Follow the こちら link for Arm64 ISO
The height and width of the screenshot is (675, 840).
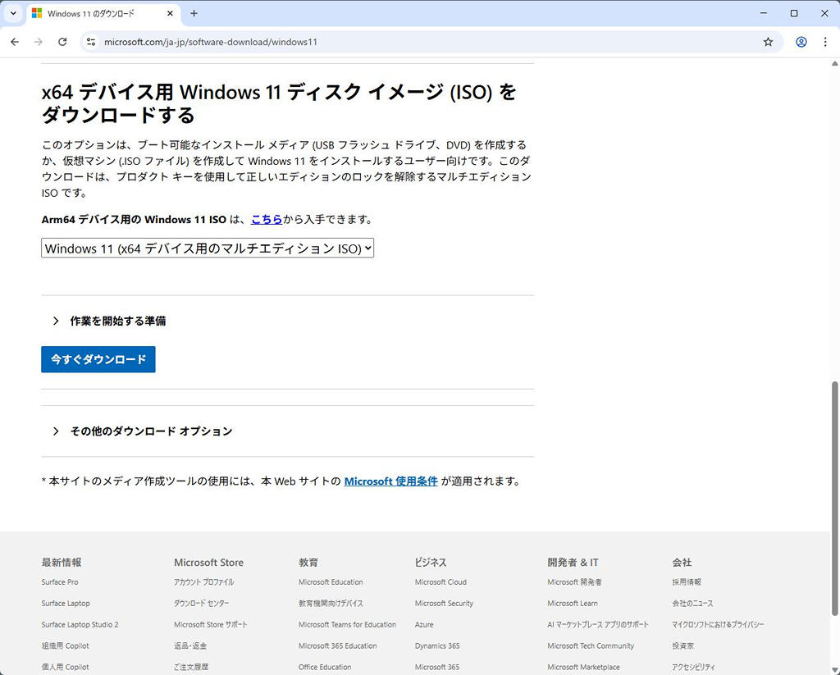pos(267,219)
